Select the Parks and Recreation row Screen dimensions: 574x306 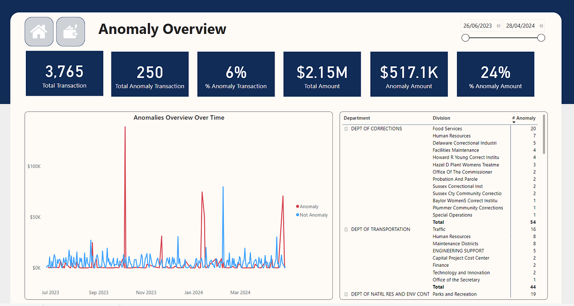point(454,294)
